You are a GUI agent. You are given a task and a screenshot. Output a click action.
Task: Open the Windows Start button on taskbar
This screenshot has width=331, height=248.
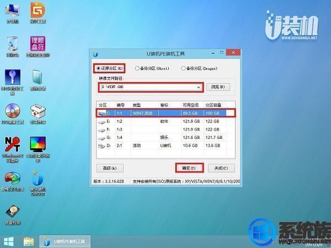click(9, 242)
